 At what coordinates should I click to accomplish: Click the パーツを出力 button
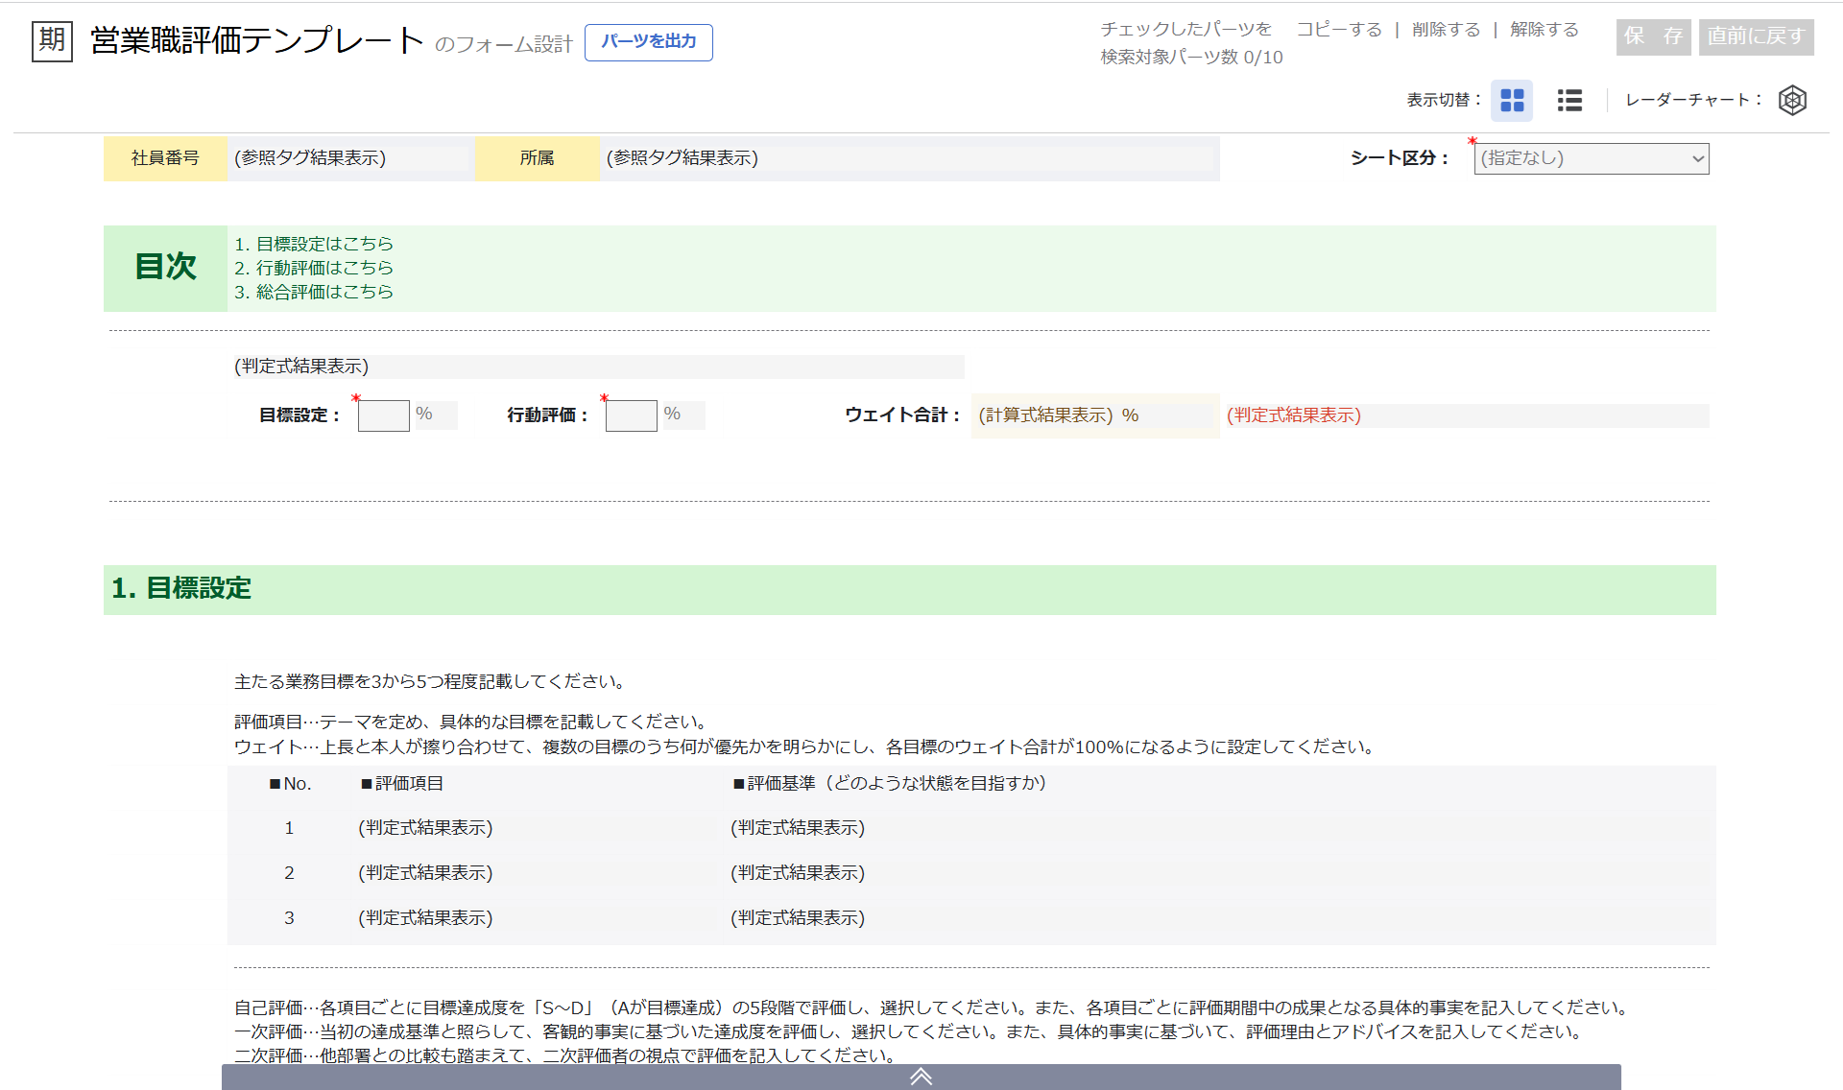[648, 42]
